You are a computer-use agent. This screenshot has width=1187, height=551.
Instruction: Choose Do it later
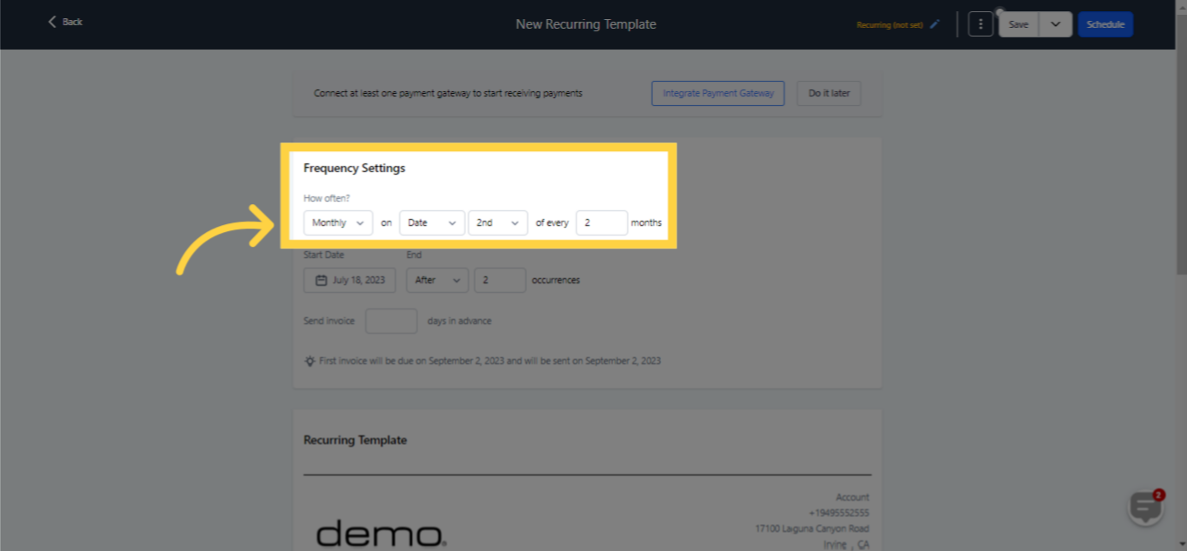coord(829,93)
